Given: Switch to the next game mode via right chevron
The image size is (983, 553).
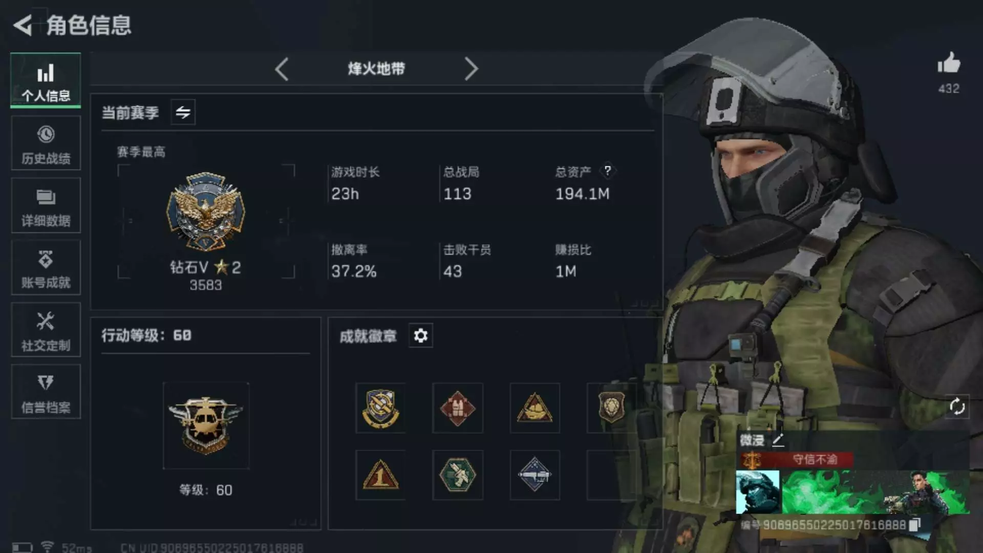Looking at the screenshot, I should tap(471, 69).
